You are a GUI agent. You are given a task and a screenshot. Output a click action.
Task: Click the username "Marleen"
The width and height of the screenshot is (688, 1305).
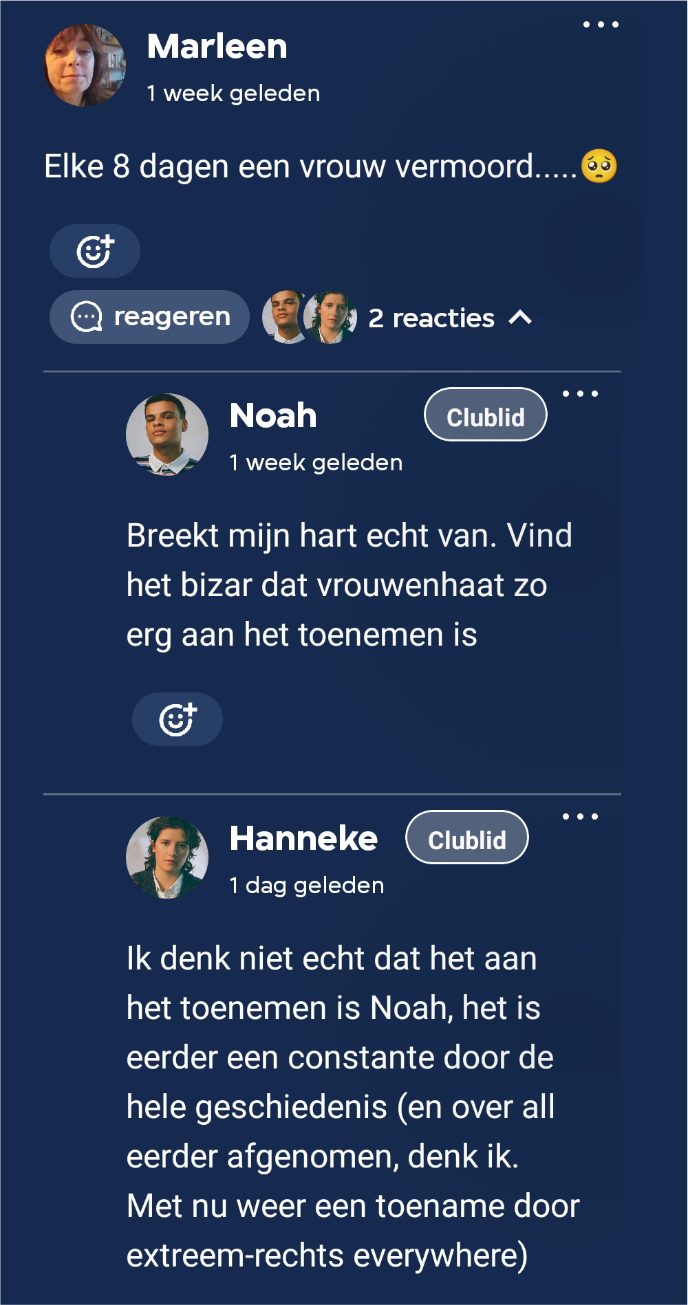(217, 47)
